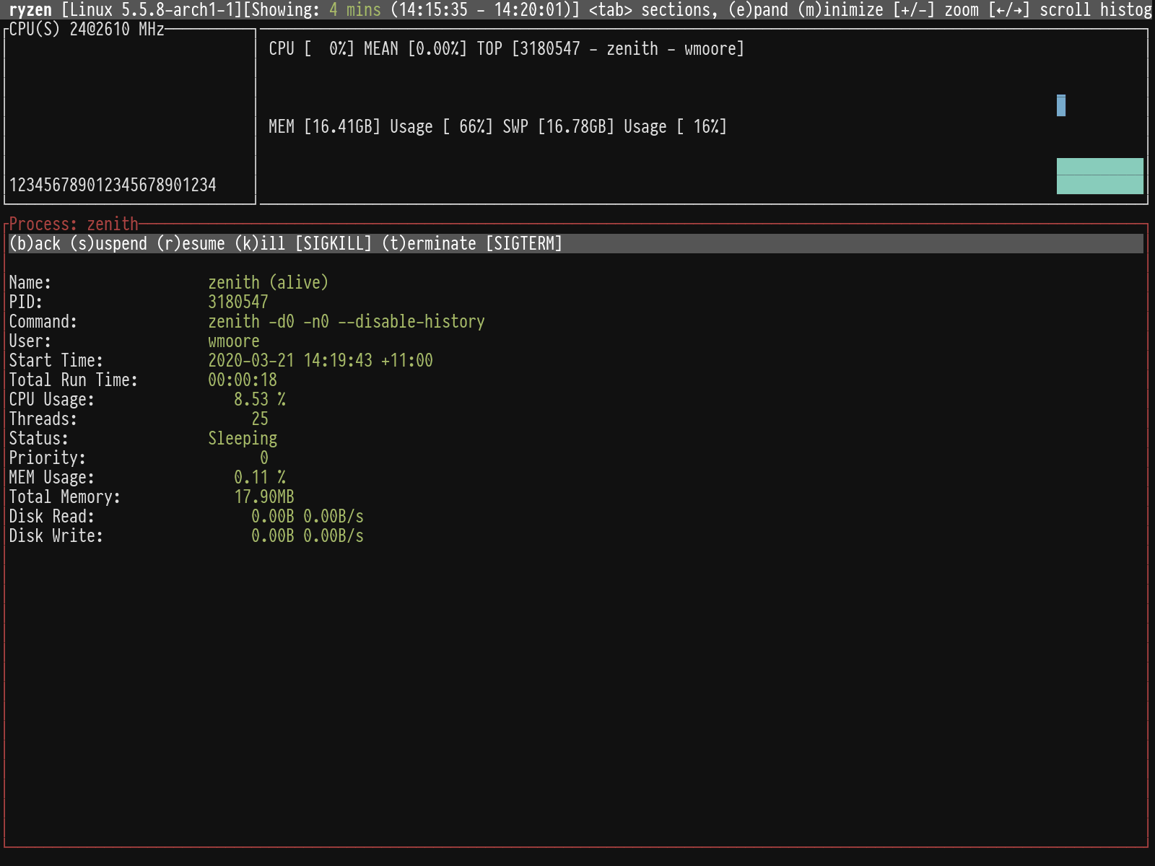The image size is (1155, 866).
Task: Click the swap 'Usage [ 16%]' value
Action: (x=676, y=127)
